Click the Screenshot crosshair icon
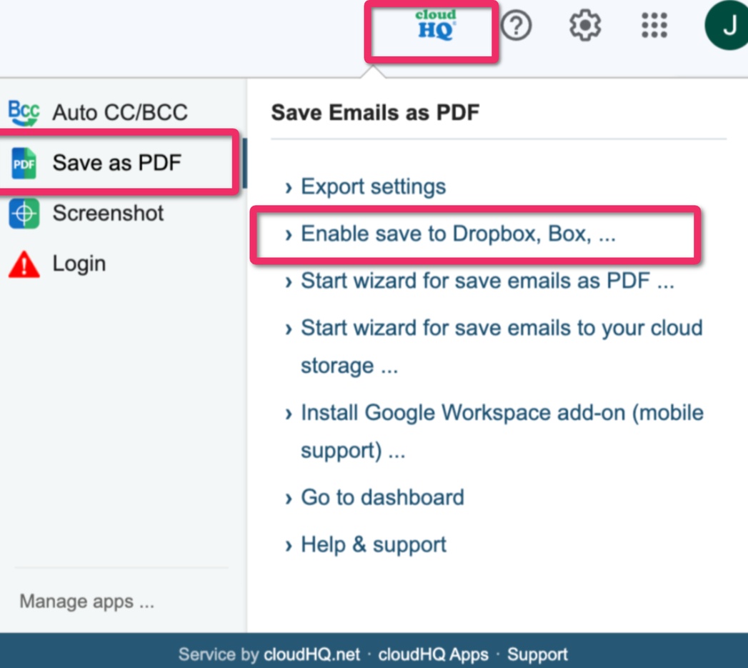Screen dimensions: 748x668 [x=24, y=214]
